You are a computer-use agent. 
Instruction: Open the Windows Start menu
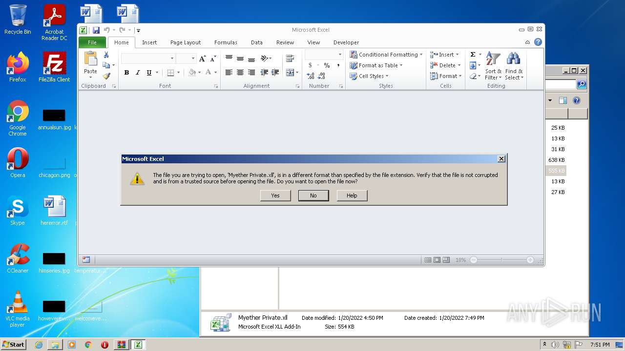pyautogui.click(x=13, y=345)
